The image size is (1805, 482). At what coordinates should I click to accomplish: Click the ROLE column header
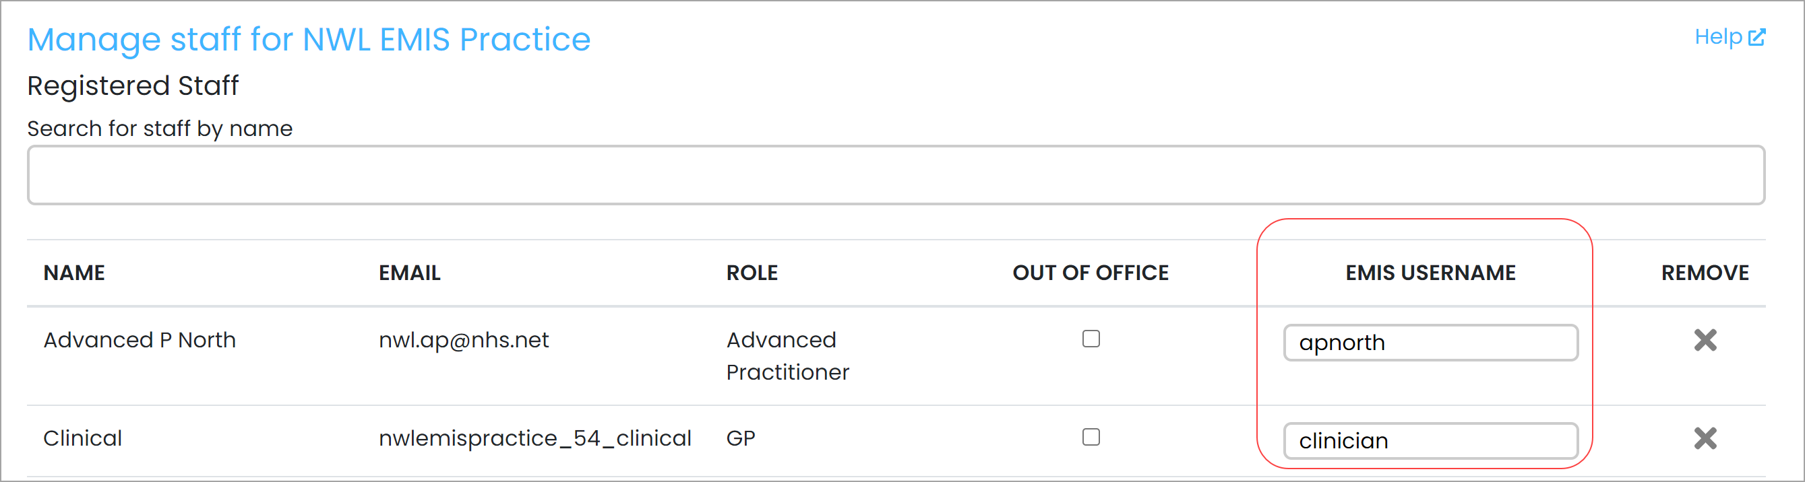click(x=752, y=273)
